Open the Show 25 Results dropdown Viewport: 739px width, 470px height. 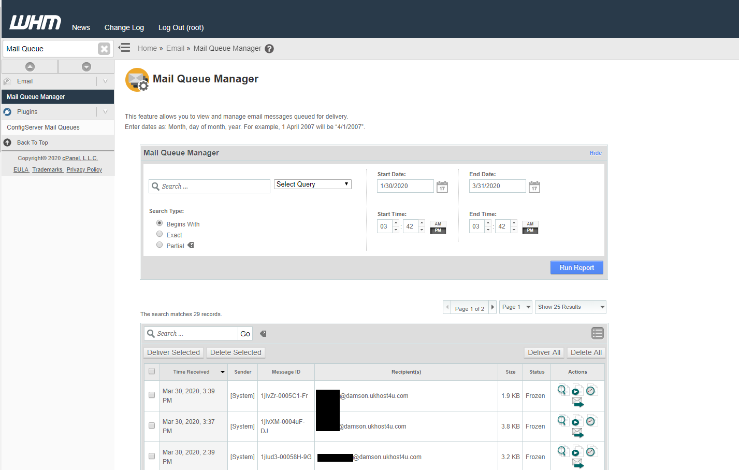tap(570, 307)
